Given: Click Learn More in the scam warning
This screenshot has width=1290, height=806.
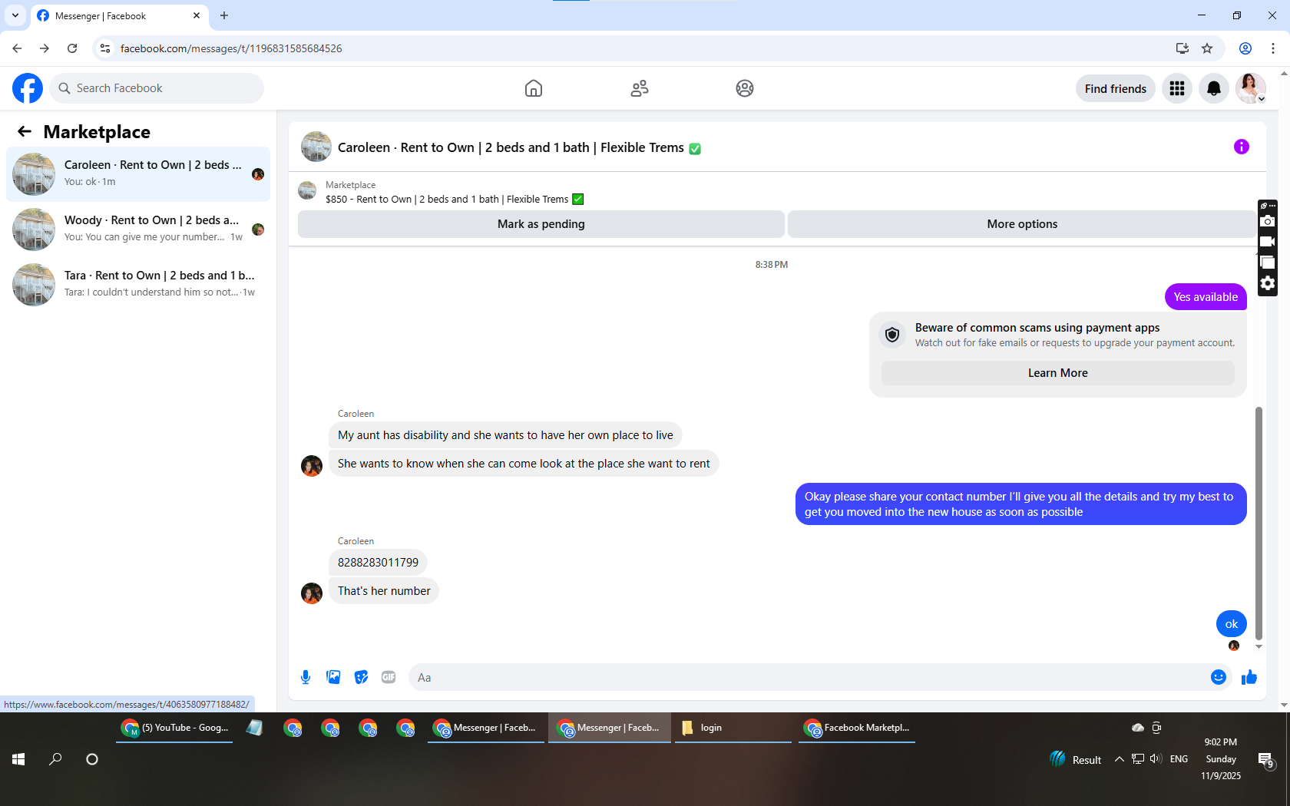Looking at the screenshot, I should click(1058, 373).
